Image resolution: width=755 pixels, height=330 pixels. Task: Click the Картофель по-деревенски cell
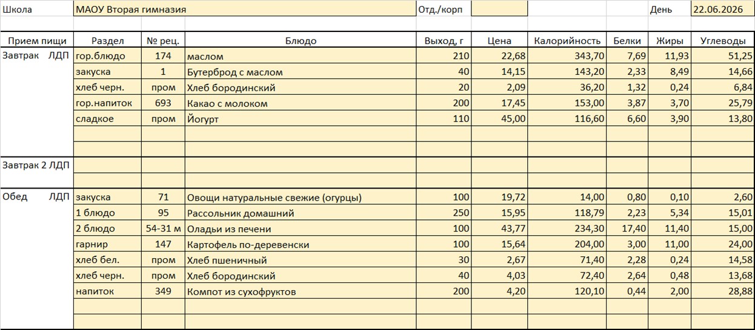pyautogui.click(x=301, y=244)
